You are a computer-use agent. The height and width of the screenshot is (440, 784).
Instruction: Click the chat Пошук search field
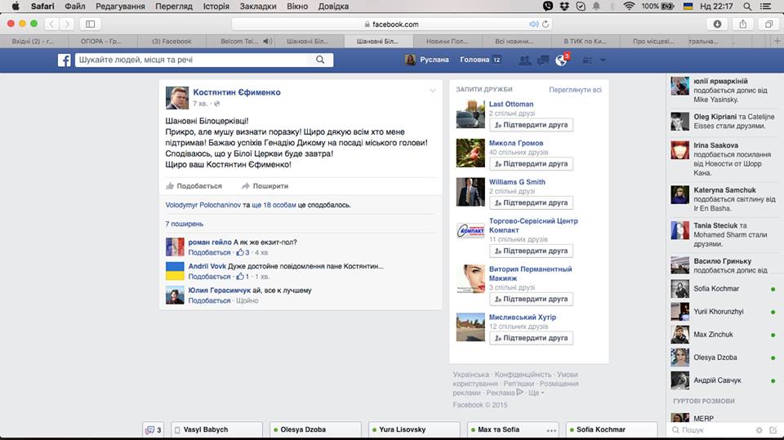(712, 430)
